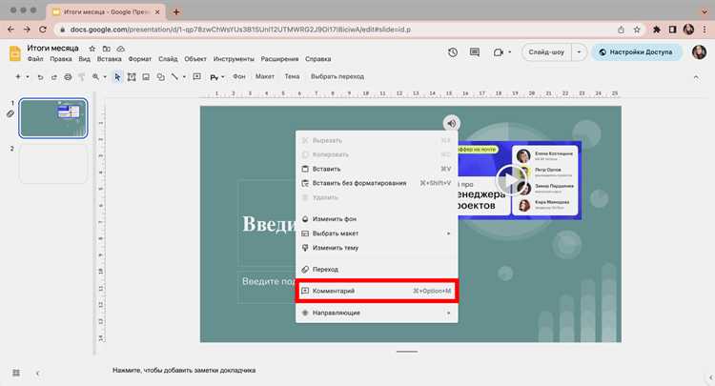Open the Pv input tools dropdown
The image size is (715, 386).
point(217,77)
